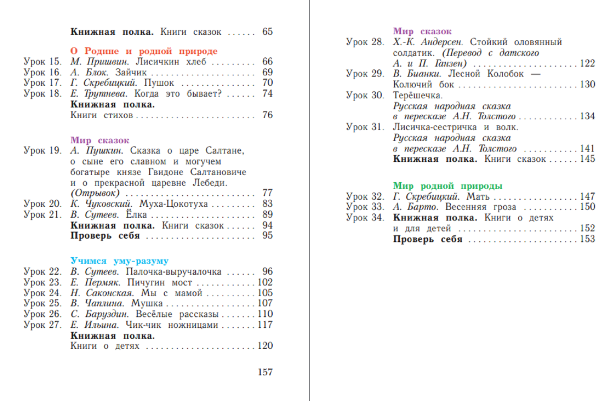Click the blue heading 'Учимся уму-разуму'
Screen dimensions: 616x401
(120, 261)
